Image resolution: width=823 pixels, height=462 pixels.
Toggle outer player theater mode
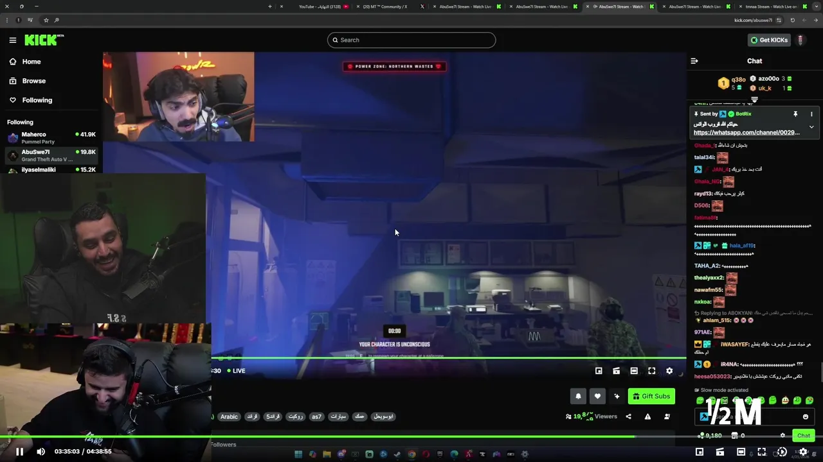click(741, 452)
